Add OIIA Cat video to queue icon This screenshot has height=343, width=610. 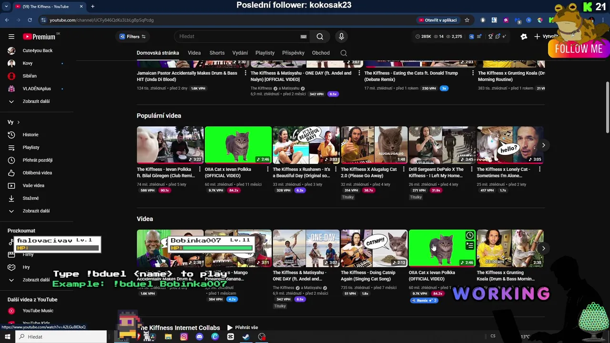point(470,245)
